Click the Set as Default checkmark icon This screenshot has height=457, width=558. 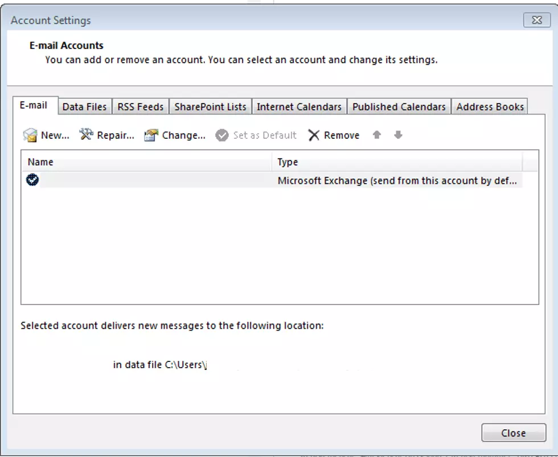click(222, 135)
